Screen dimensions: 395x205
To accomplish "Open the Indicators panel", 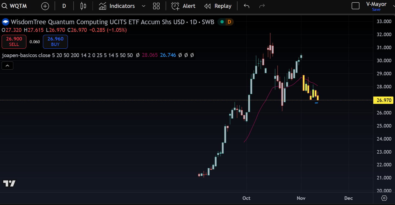I will [117, 6].
